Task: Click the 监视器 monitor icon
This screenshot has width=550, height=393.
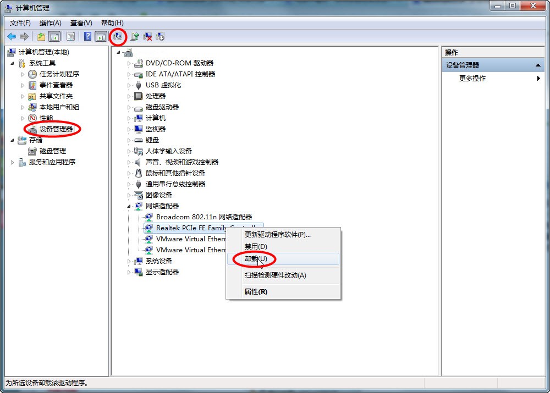Action: point(139,129)
